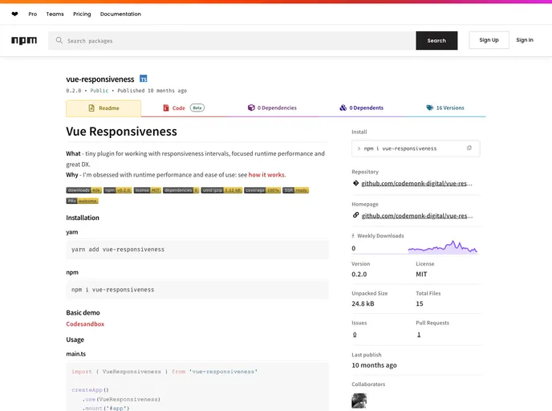
Task: Click the Basic demo heading
Action: (83, 313)
